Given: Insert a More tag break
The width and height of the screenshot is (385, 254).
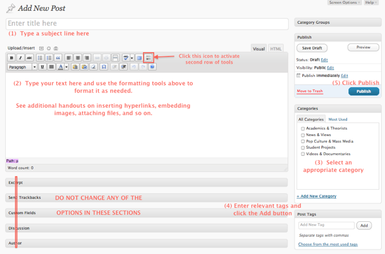Looking at the screenshot, I should point(115,58).
